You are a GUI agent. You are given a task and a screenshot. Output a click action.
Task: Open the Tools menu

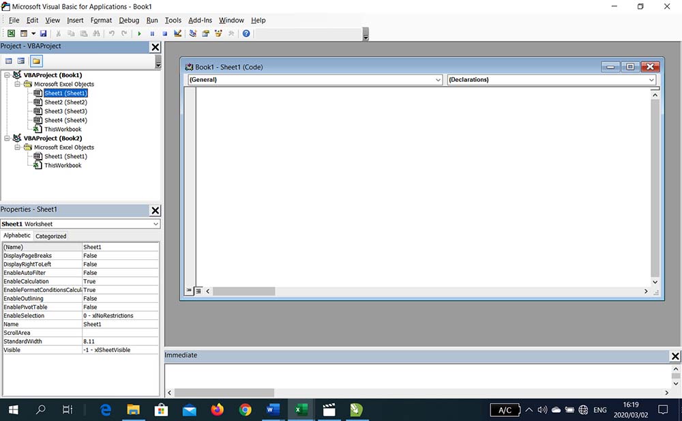pos(173,20)
